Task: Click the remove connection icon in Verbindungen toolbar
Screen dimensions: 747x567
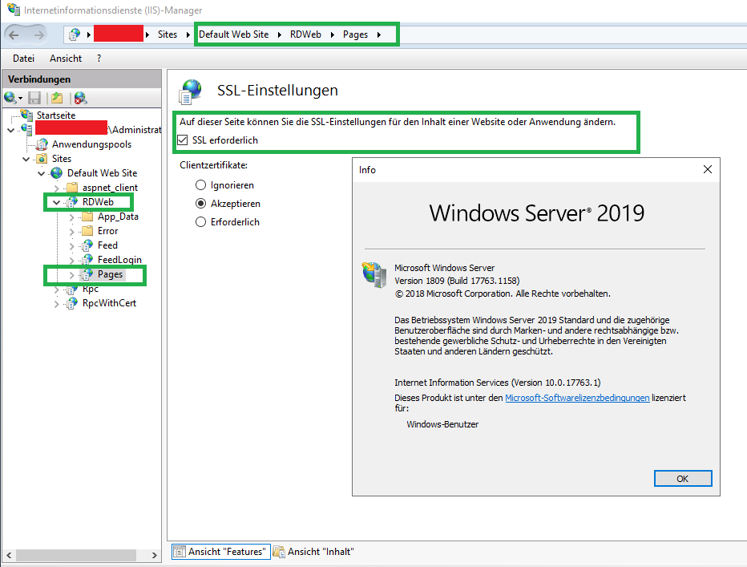Action: pos(80,98)
